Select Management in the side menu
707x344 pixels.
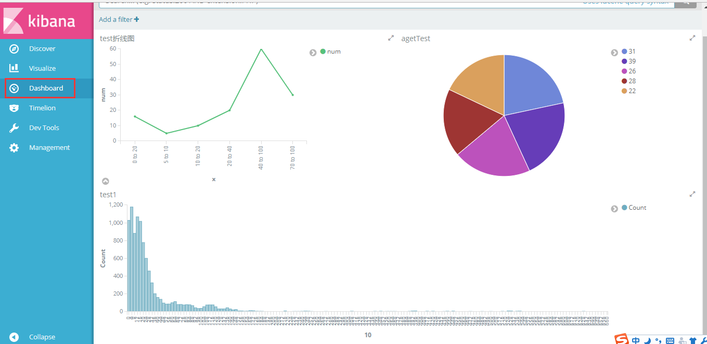click(49, 147)
